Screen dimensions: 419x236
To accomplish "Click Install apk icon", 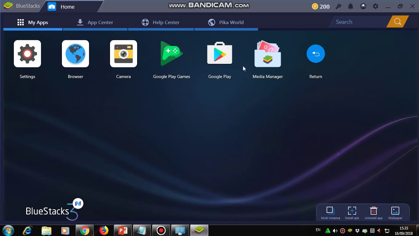I will 352,213.
